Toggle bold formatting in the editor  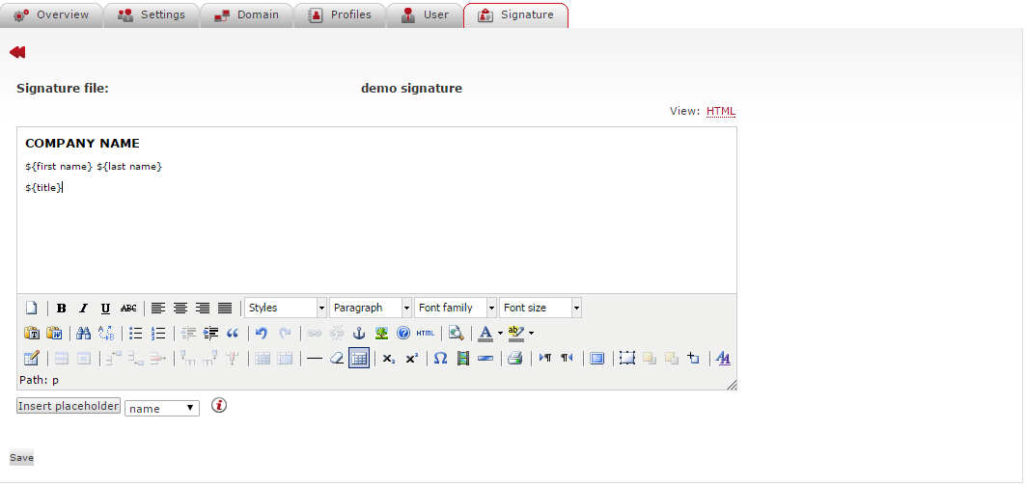coord(62,309)
